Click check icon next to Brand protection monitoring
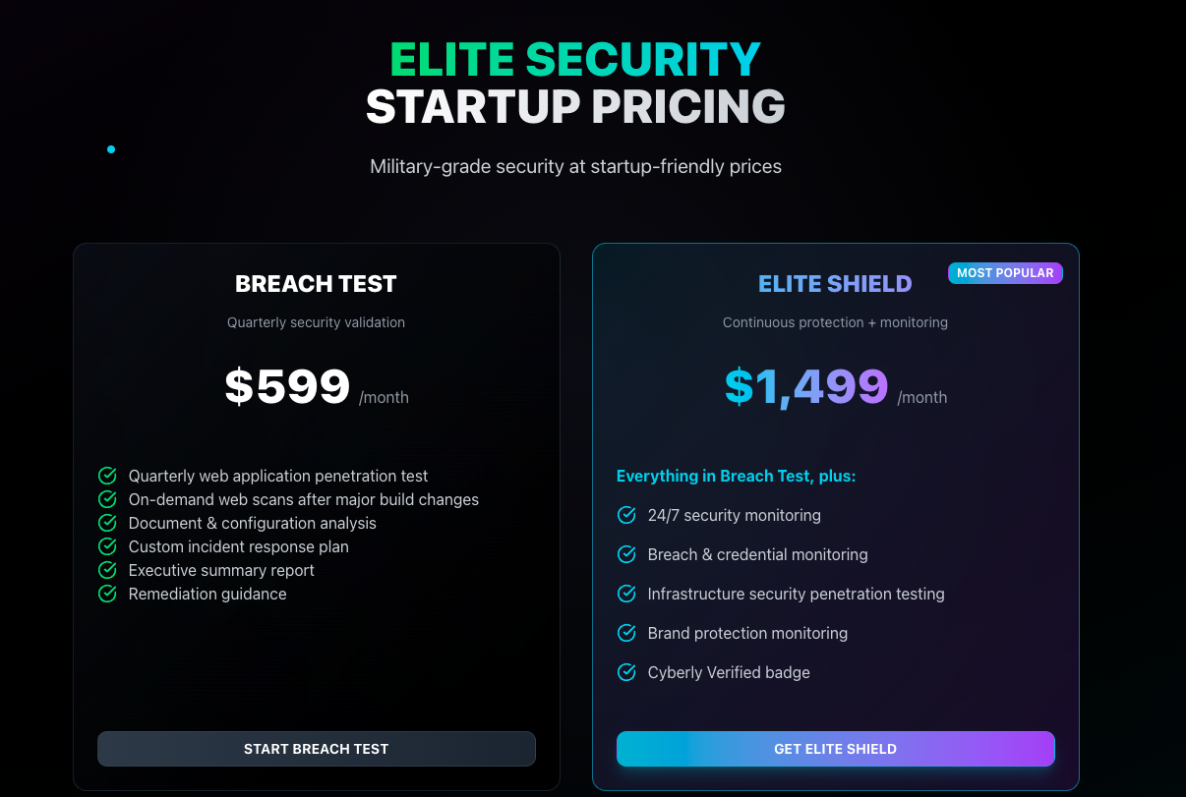The image size is (1186, 797). [626, 633]
